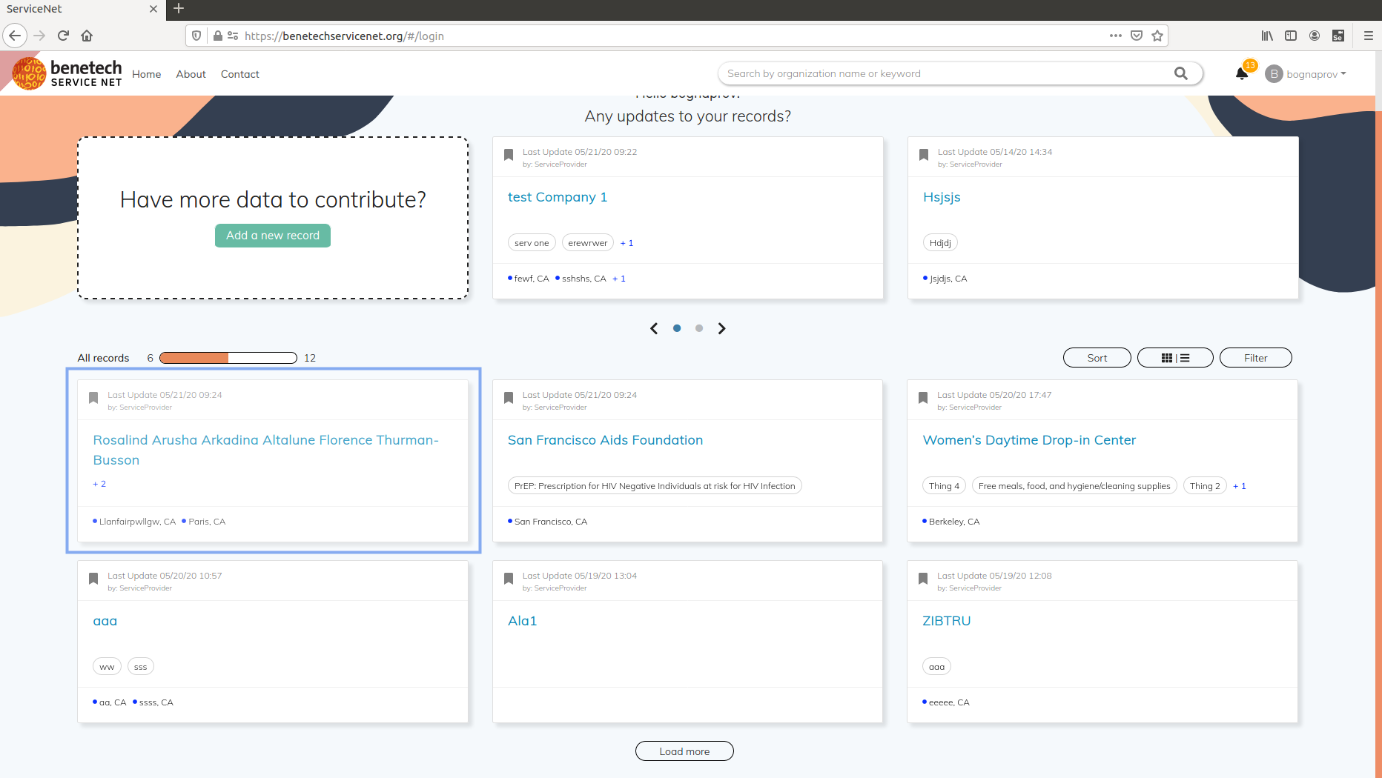Open the Women's Daytime Drop-in Center record
The height and width of the screenshot is (778, 1382).
click(x=1029, y=439)
